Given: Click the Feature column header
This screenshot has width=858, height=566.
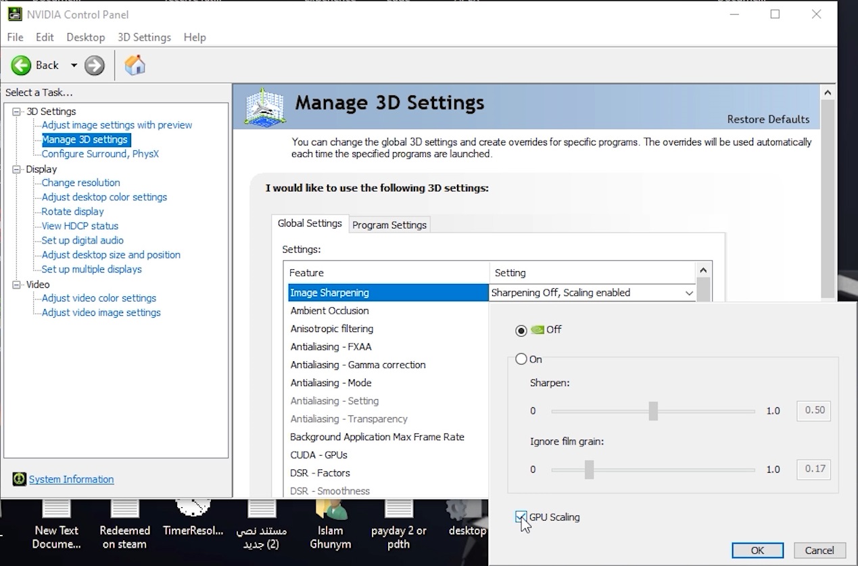Looking at the screenshot, I should pos(386,273).
